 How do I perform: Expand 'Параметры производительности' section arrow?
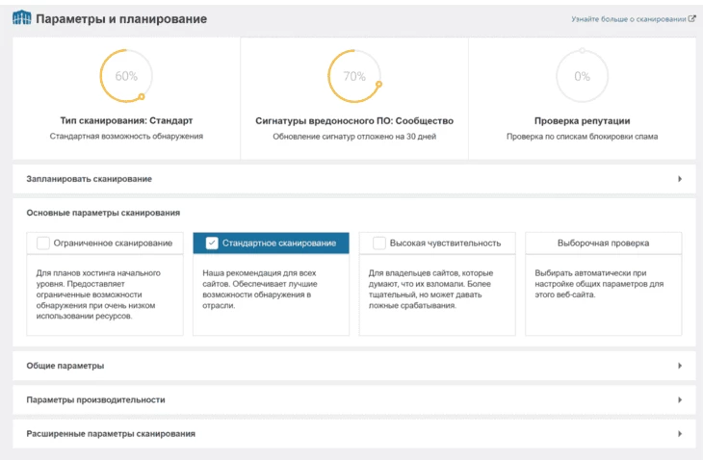point(680,399)
